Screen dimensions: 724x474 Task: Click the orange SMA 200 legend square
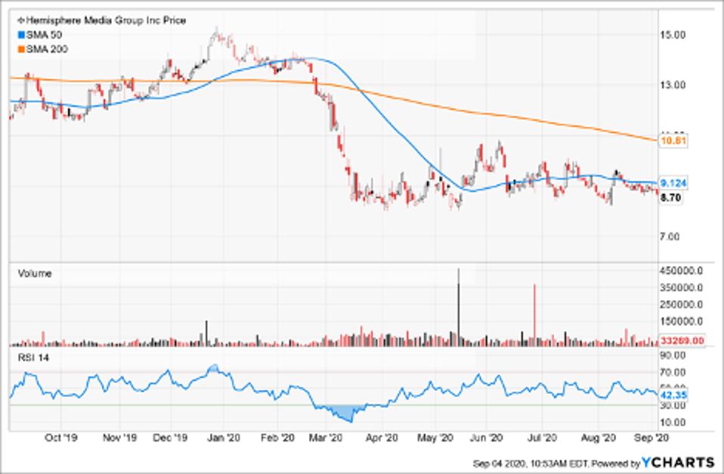coord(21,49)
